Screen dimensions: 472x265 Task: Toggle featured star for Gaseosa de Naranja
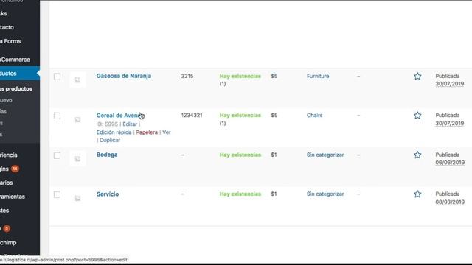point(417,77)
